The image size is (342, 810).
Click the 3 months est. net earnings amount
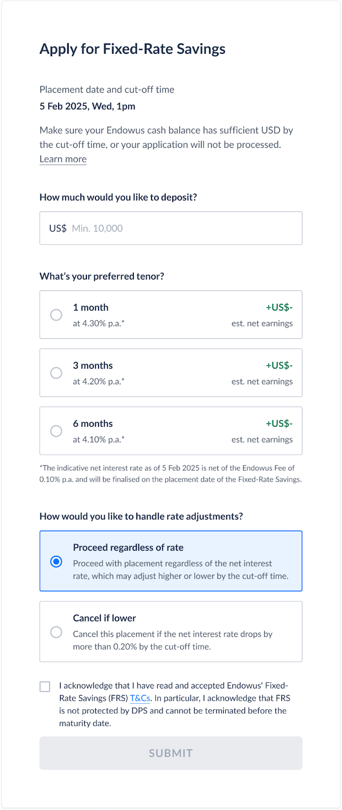pos(279,366)
